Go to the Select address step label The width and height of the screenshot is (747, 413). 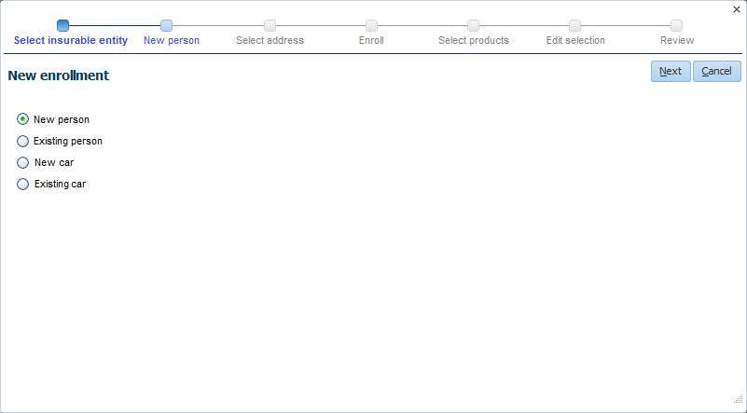pyautogui.click(x=270, y=40)
